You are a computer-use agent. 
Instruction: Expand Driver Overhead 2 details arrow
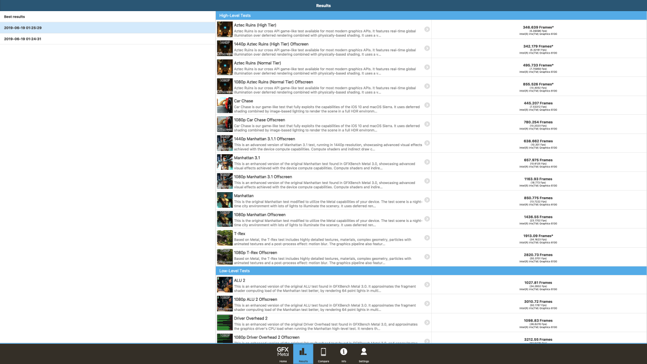click(x=427, y=323)
